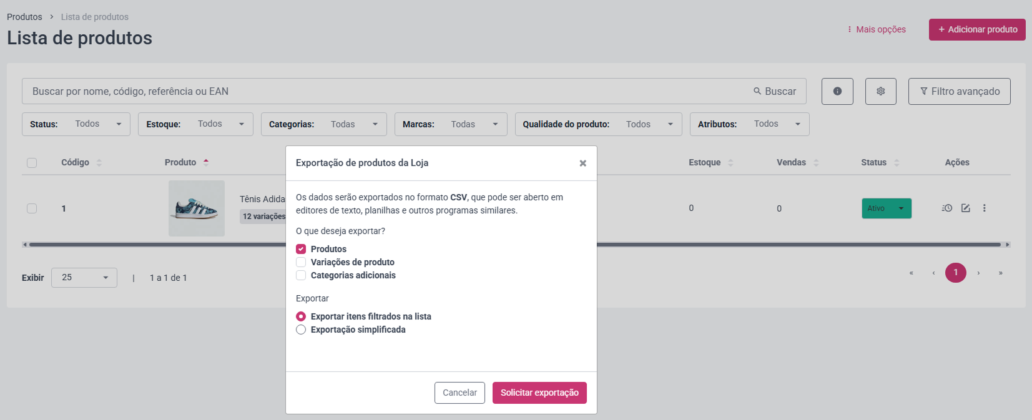Open Mais opções menu
The height and width of the screenshot is (420, 1032).
click(x=877, y=29)
